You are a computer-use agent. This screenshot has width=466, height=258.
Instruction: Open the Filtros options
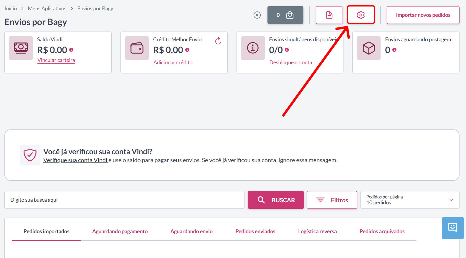click(x=332, y=200)
